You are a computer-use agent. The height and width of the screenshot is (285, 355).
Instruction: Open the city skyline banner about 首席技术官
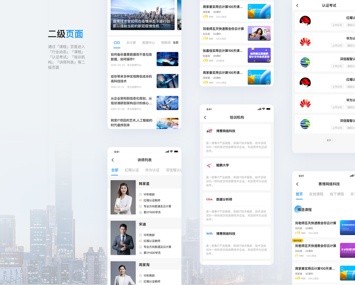point(143,15)
